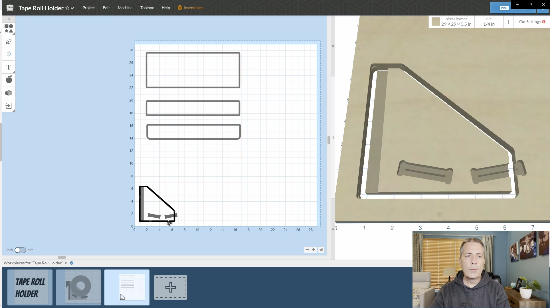Select the Tape Roll Holder title workpiece
Screen dimensions: 550x308
click(x=30, y=287)
